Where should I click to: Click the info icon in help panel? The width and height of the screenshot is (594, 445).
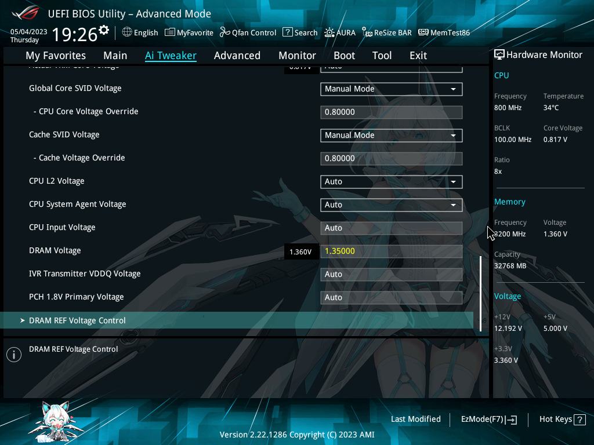[x=14, y=355]
